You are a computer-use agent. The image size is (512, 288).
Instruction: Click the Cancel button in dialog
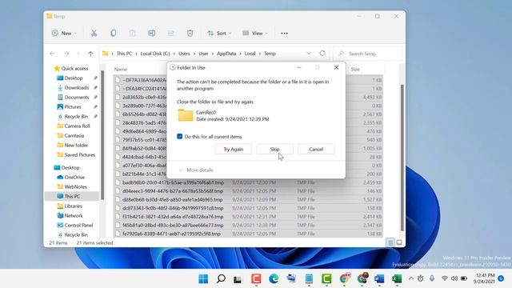[316, 150]
